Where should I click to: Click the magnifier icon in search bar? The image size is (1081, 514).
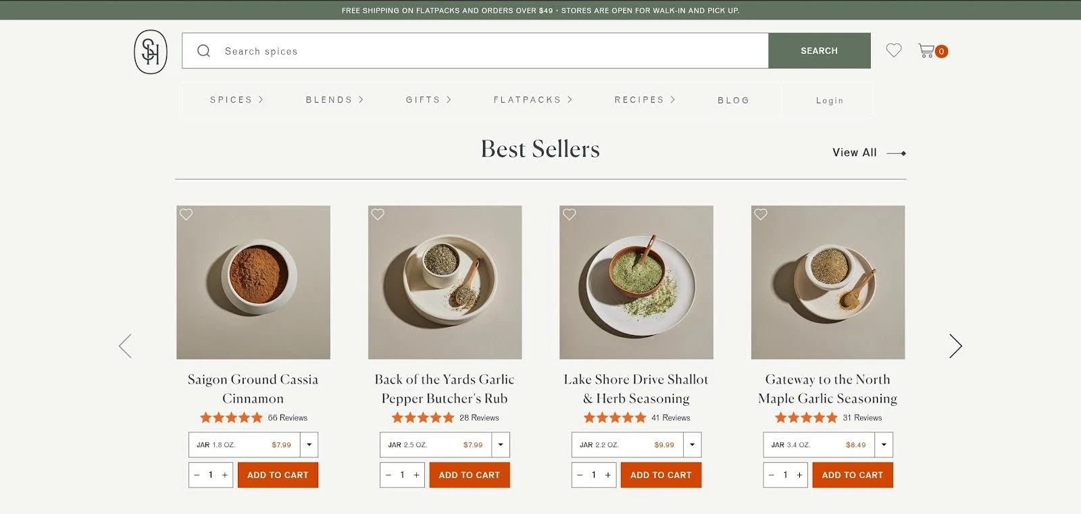[203, 51]
